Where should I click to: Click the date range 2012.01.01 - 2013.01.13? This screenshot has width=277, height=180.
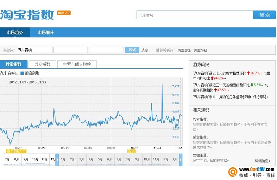[27, 82]
